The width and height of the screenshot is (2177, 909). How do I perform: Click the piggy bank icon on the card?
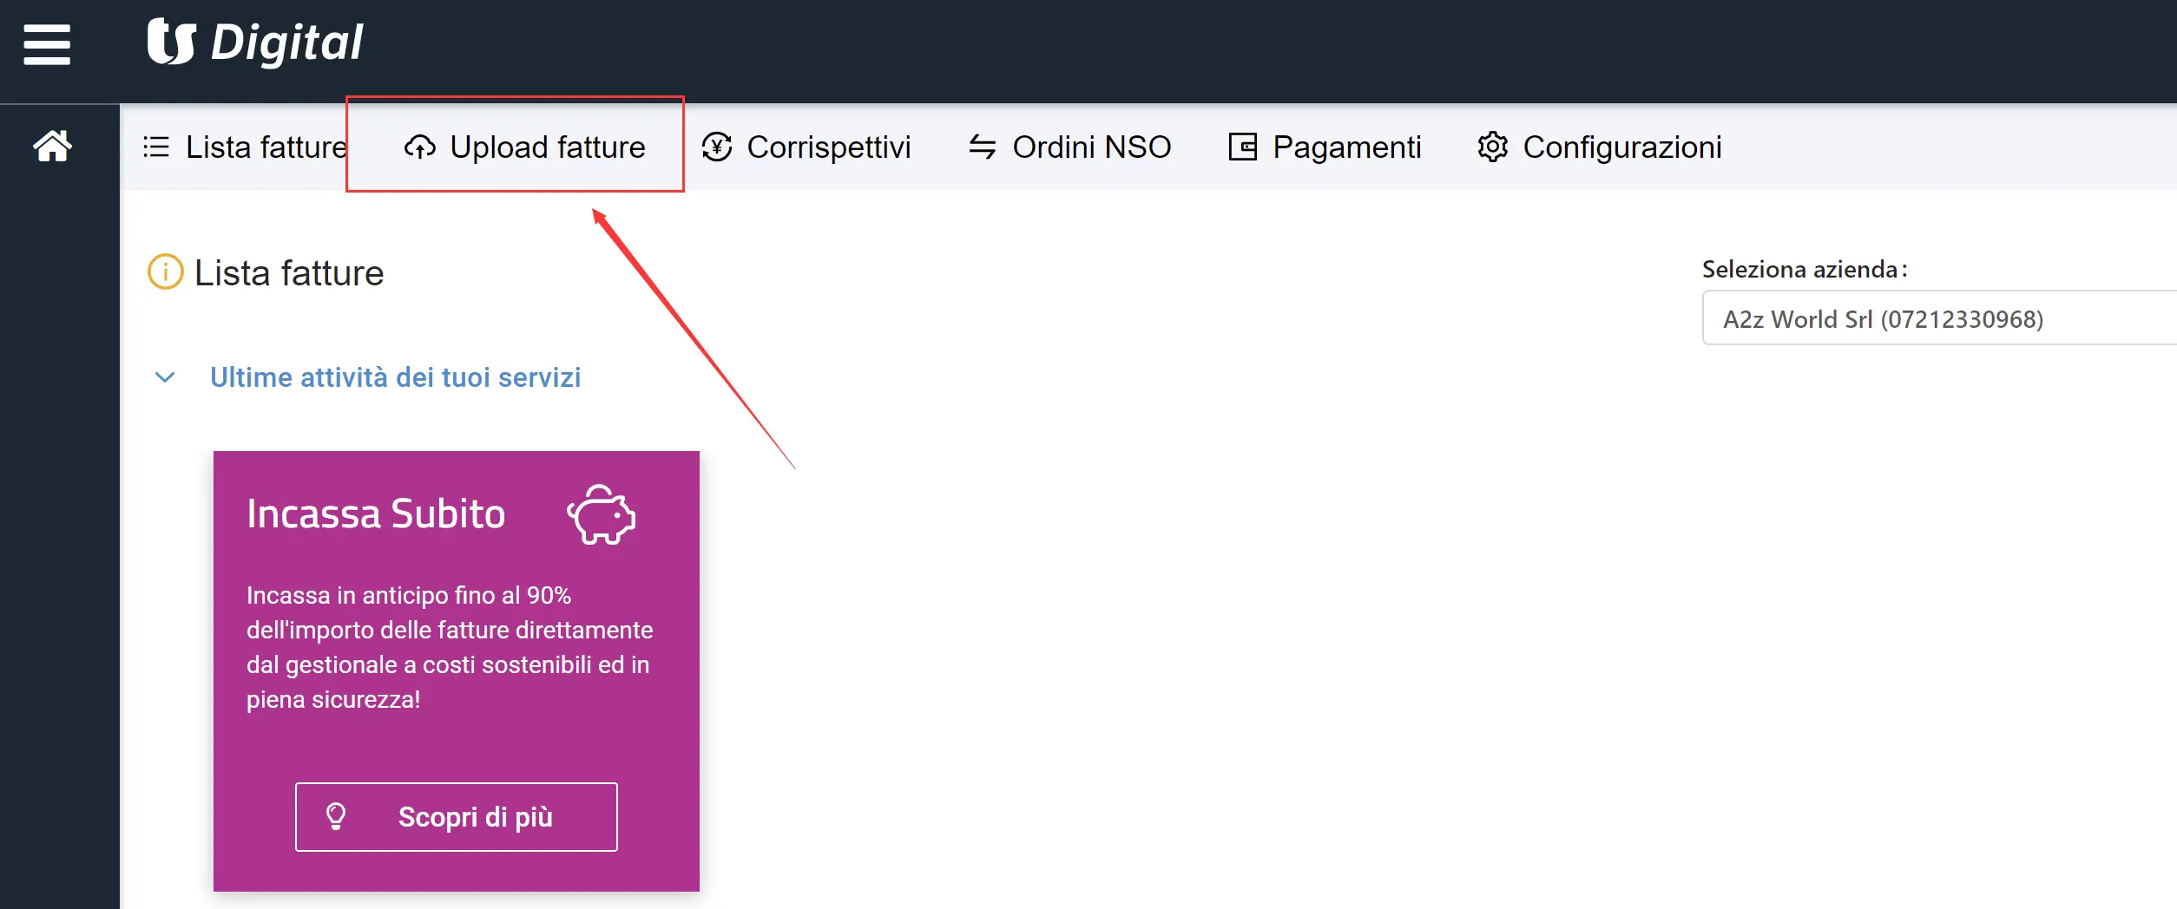[602, 514]
